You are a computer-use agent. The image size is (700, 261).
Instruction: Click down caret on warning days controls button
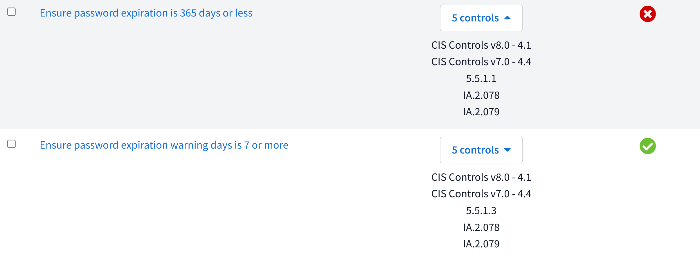coord(507,150)
